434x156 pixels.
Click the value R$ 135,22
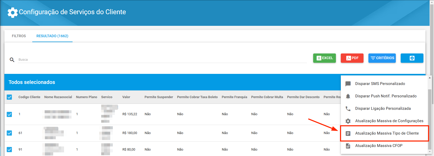pos(130,114)
